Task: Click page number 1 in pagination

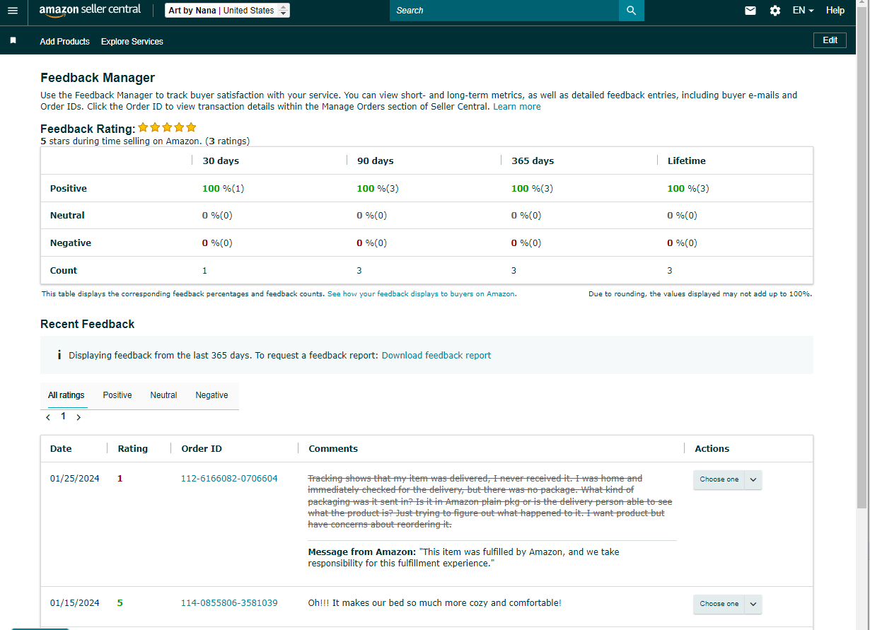Action: click(x=63, y=416)
